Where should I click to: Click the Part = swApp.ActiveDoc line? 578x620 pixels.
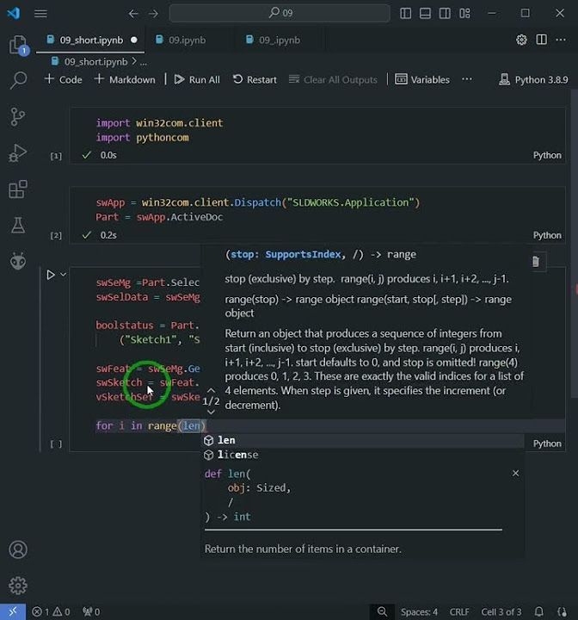pos(159,217)
